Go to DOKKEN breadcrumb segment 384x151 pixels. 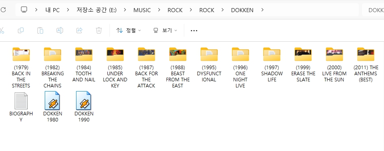[242, 10]
